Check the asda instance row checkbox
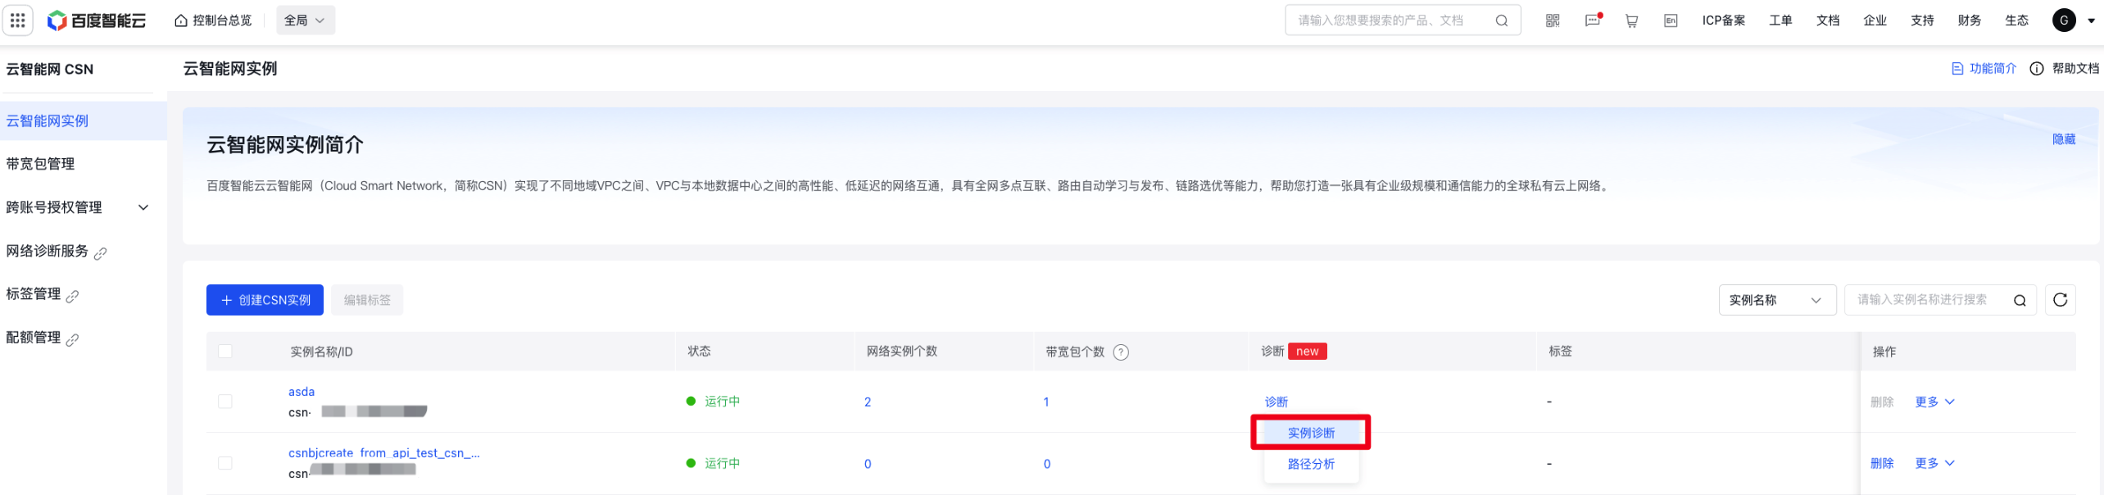The width and height of the screenshot is (2104, 495). (225, 402)
